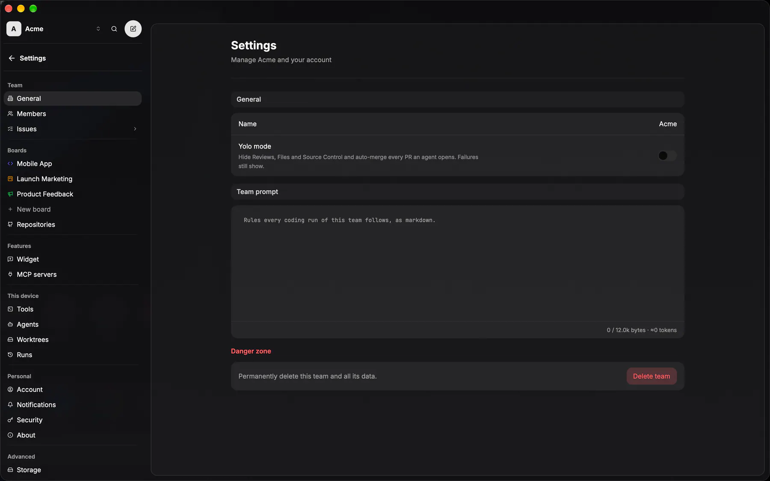The image size is (770, 481).
Task: Click the team Name value Acme
Action: pos(668,124)
